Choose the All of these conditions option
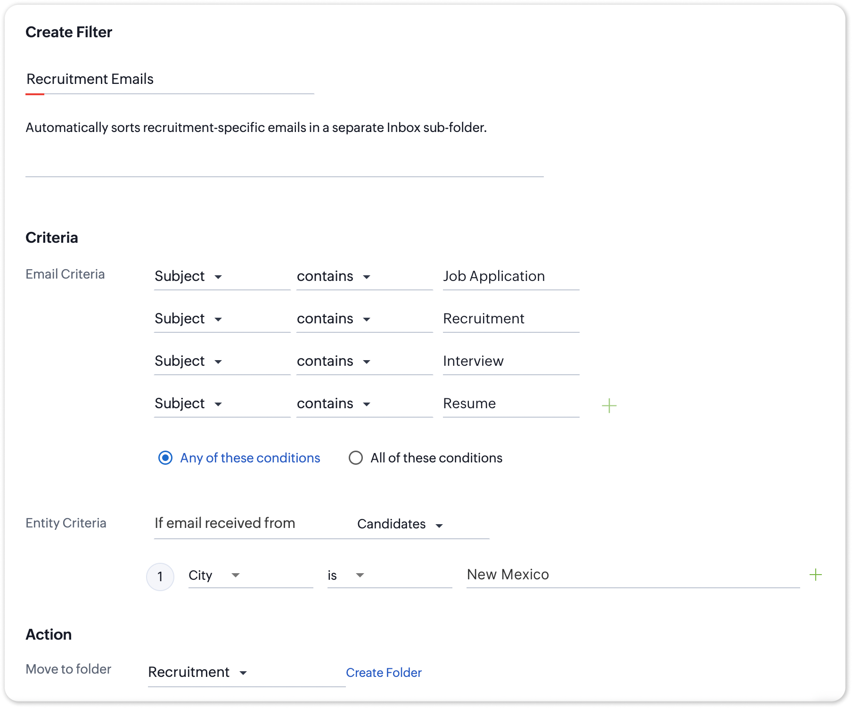The width and height of the screenshot is (852, 708). [356, 458]
